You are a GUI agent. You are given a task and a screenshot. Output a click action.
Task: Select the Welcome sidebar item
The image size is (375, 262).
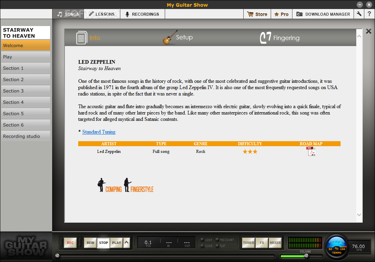click(26, 45)
